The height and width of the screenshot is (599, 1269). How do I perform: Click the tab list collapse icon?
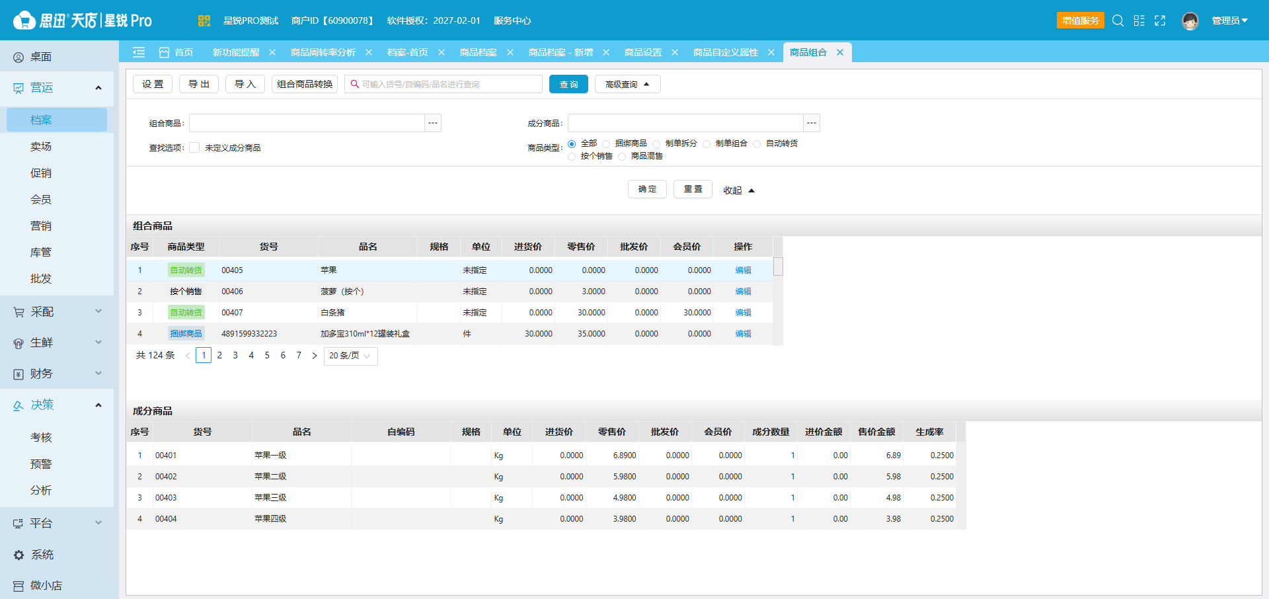[139, 52]
